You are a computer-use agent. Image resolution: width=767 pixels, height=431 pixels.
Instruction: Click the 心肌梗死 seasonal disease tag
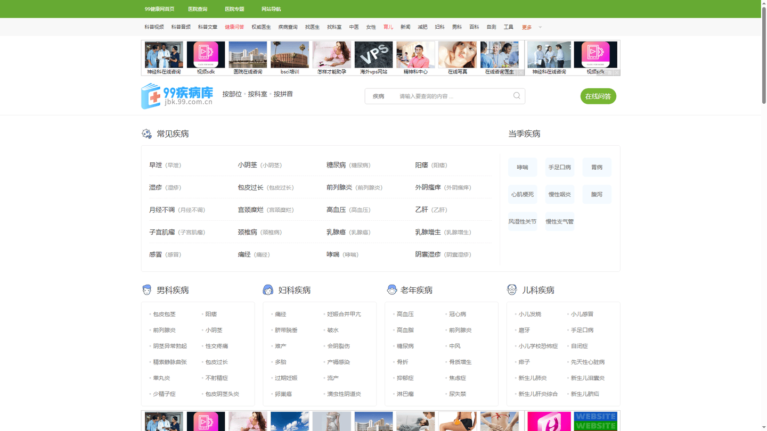523,194
